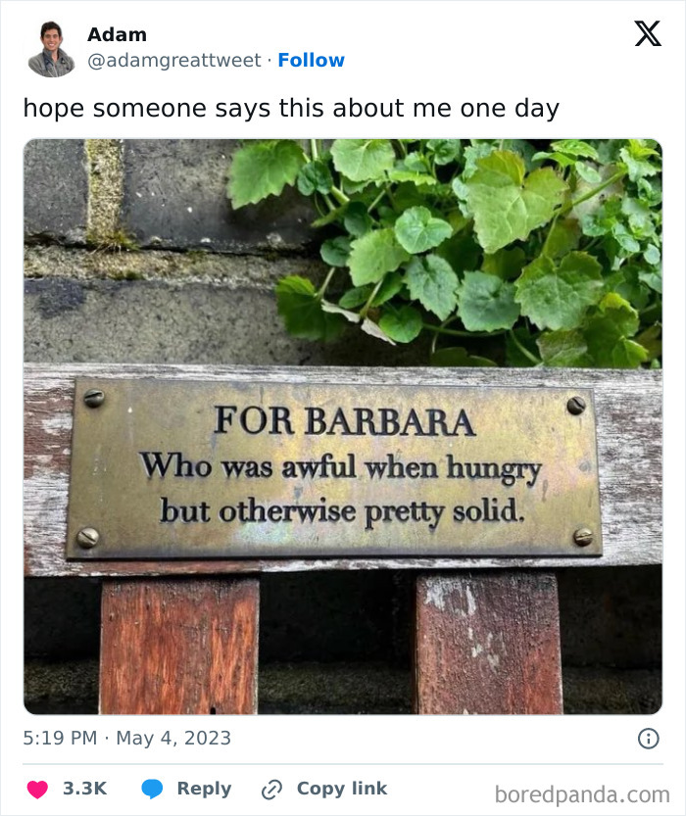
Task: Click the blue reply speech bubble icon
Action: coord(152,788)
